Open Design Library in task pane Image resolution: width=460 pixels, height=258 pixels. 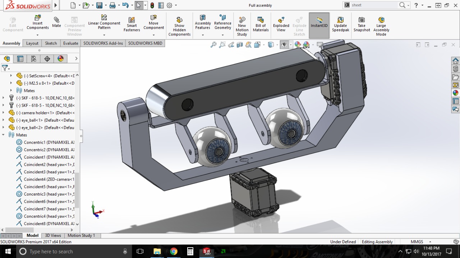coord(455,69)
